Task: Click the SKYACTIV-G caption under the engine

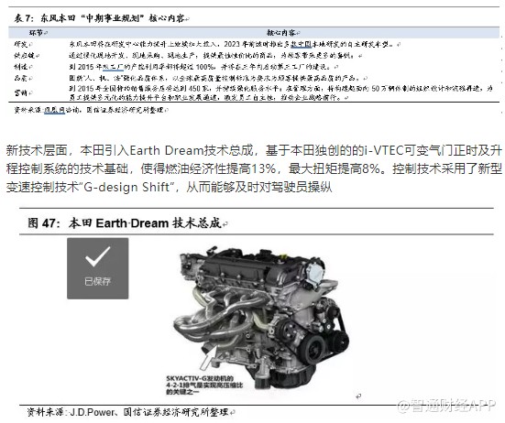Action: pos(204,385)
